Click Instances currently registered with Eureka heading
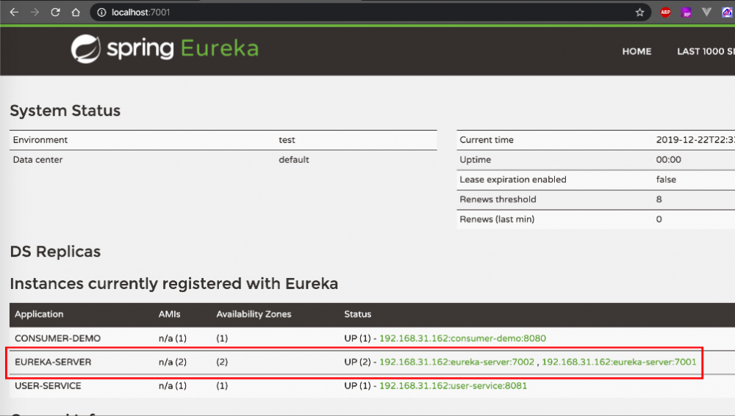The height and width of the screenshot is (416, 735). coord(174,284)
